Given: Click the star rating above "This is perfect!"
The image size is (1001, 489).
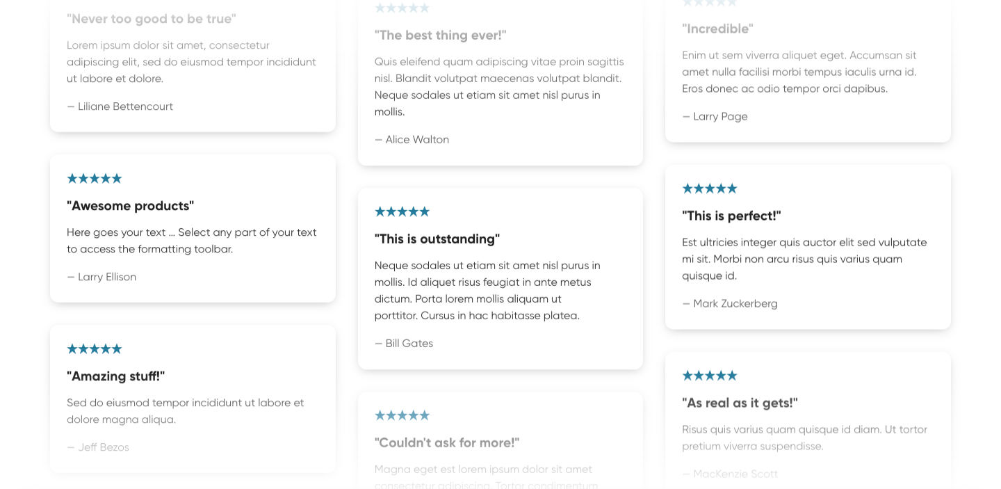Looking at the screenshot, I should click(710, 189).
